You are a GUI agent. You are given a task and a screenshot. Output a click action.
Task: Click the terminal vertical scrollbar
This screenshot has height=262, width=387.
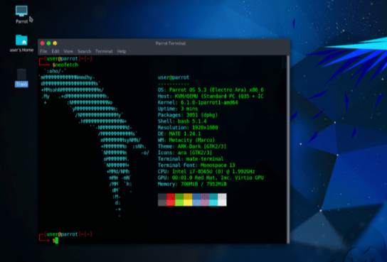288,149
